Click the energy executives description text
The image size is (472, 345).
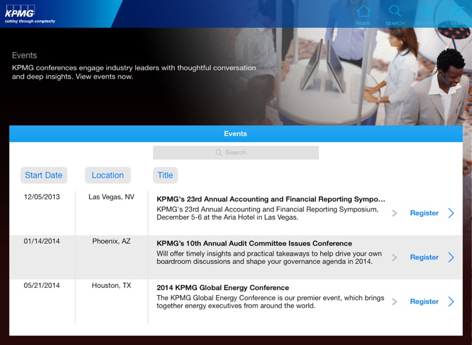(271, 302)
